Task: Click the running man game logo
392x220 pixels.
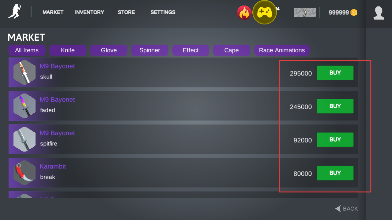Action: pos(15,12)
